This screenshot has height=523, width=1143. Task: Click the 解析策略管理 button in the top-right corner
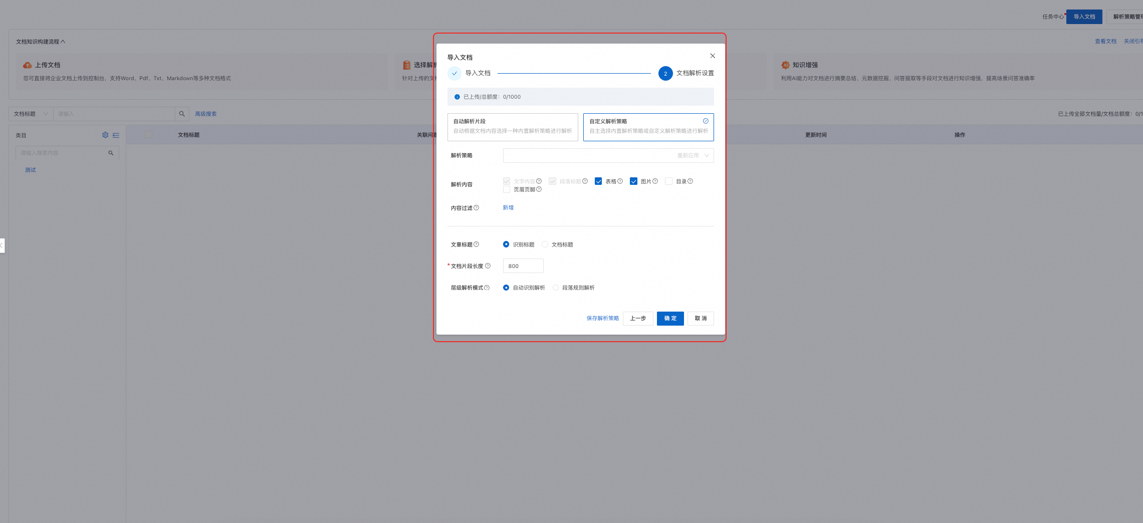[1126, 17]
